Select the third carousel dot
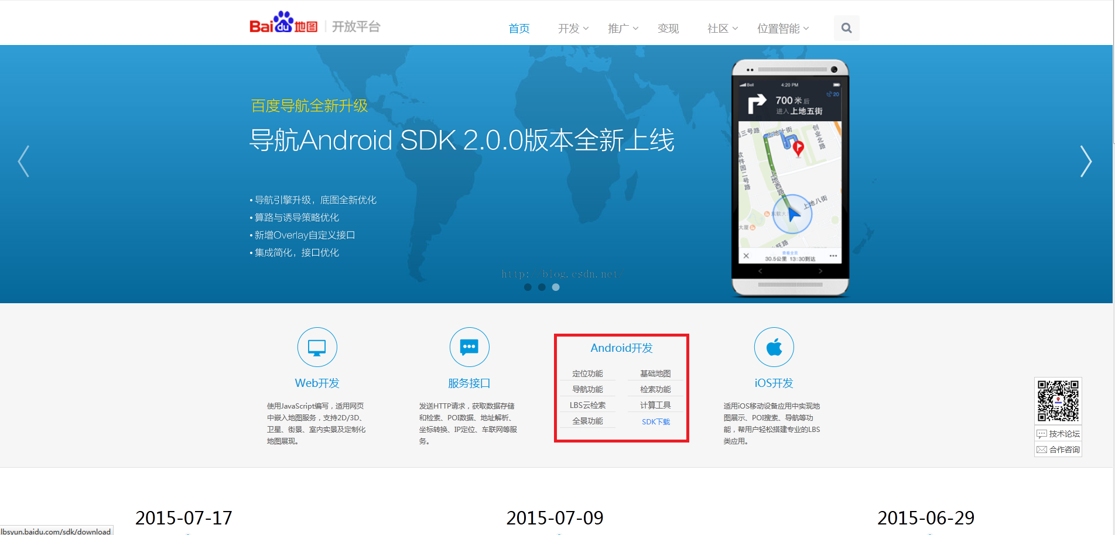1115x535 pixels. [556, 287]
